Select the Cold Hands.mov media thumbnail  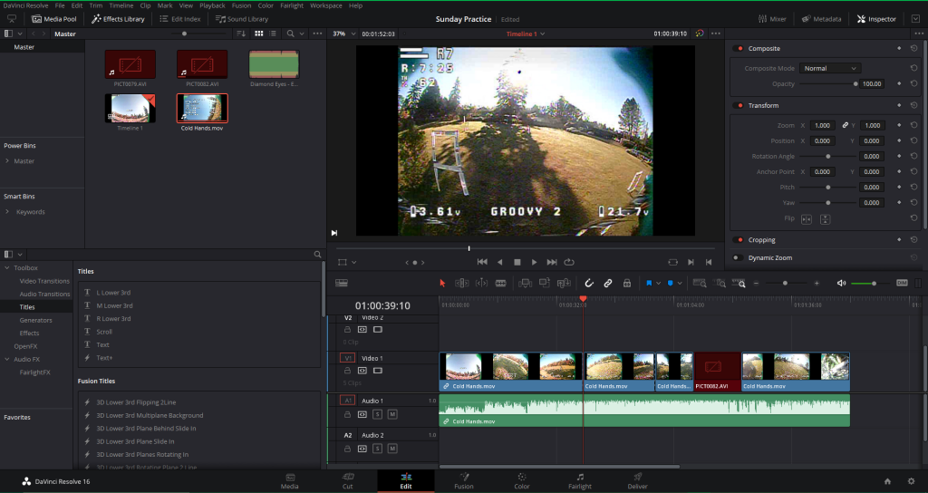(202, 109)
